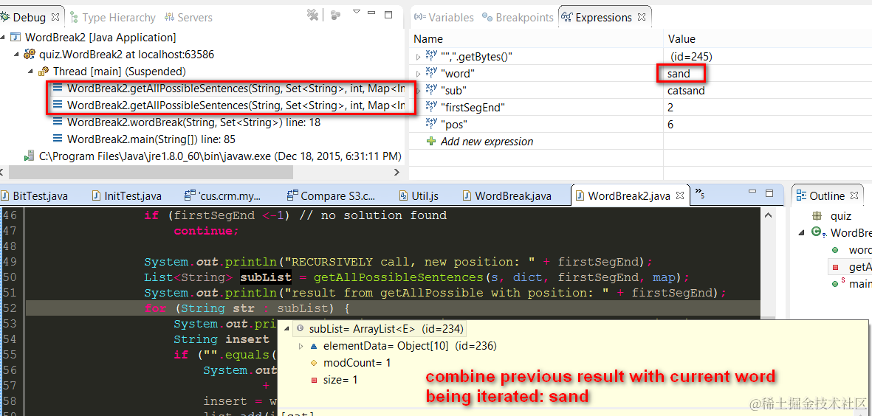Select the Expressions tab

[603, 18]
